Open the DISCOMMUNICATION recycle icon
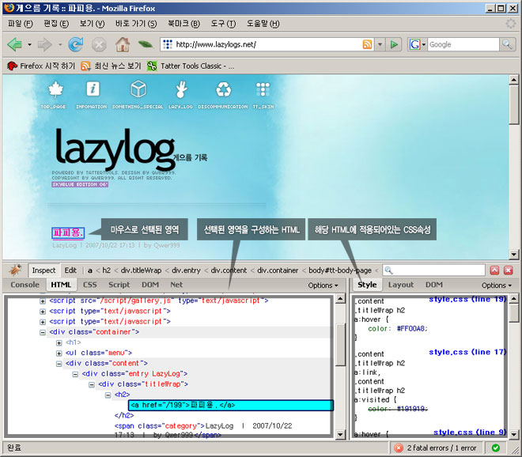The image size is (522, 457). point(223,89)
